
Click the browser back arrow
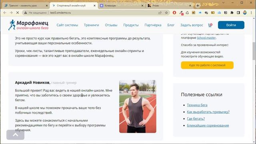click(x=5, y=12)
